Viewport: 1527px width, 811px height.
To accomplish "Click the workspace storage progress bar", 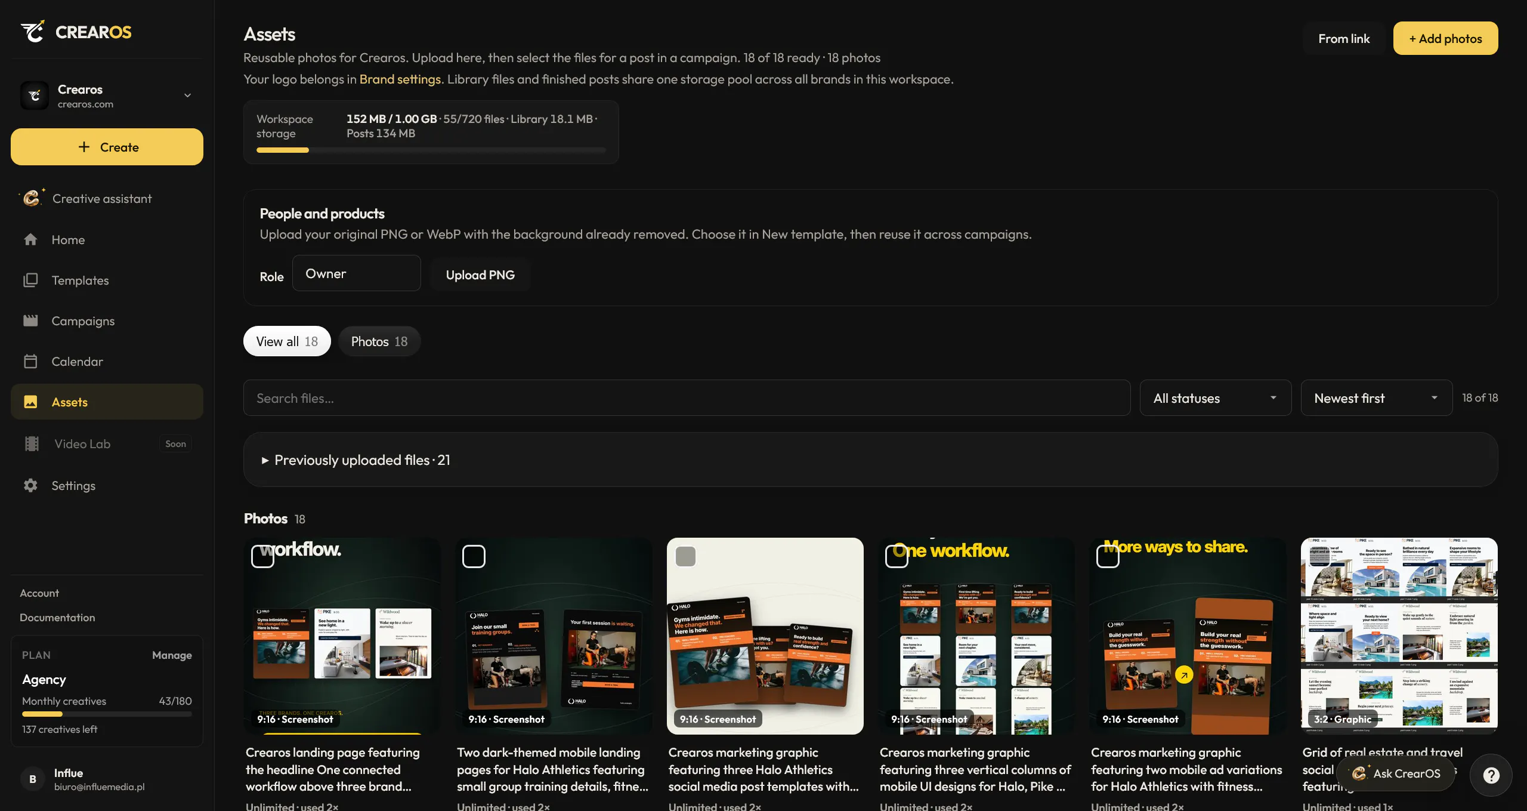I will click(431, 150).
